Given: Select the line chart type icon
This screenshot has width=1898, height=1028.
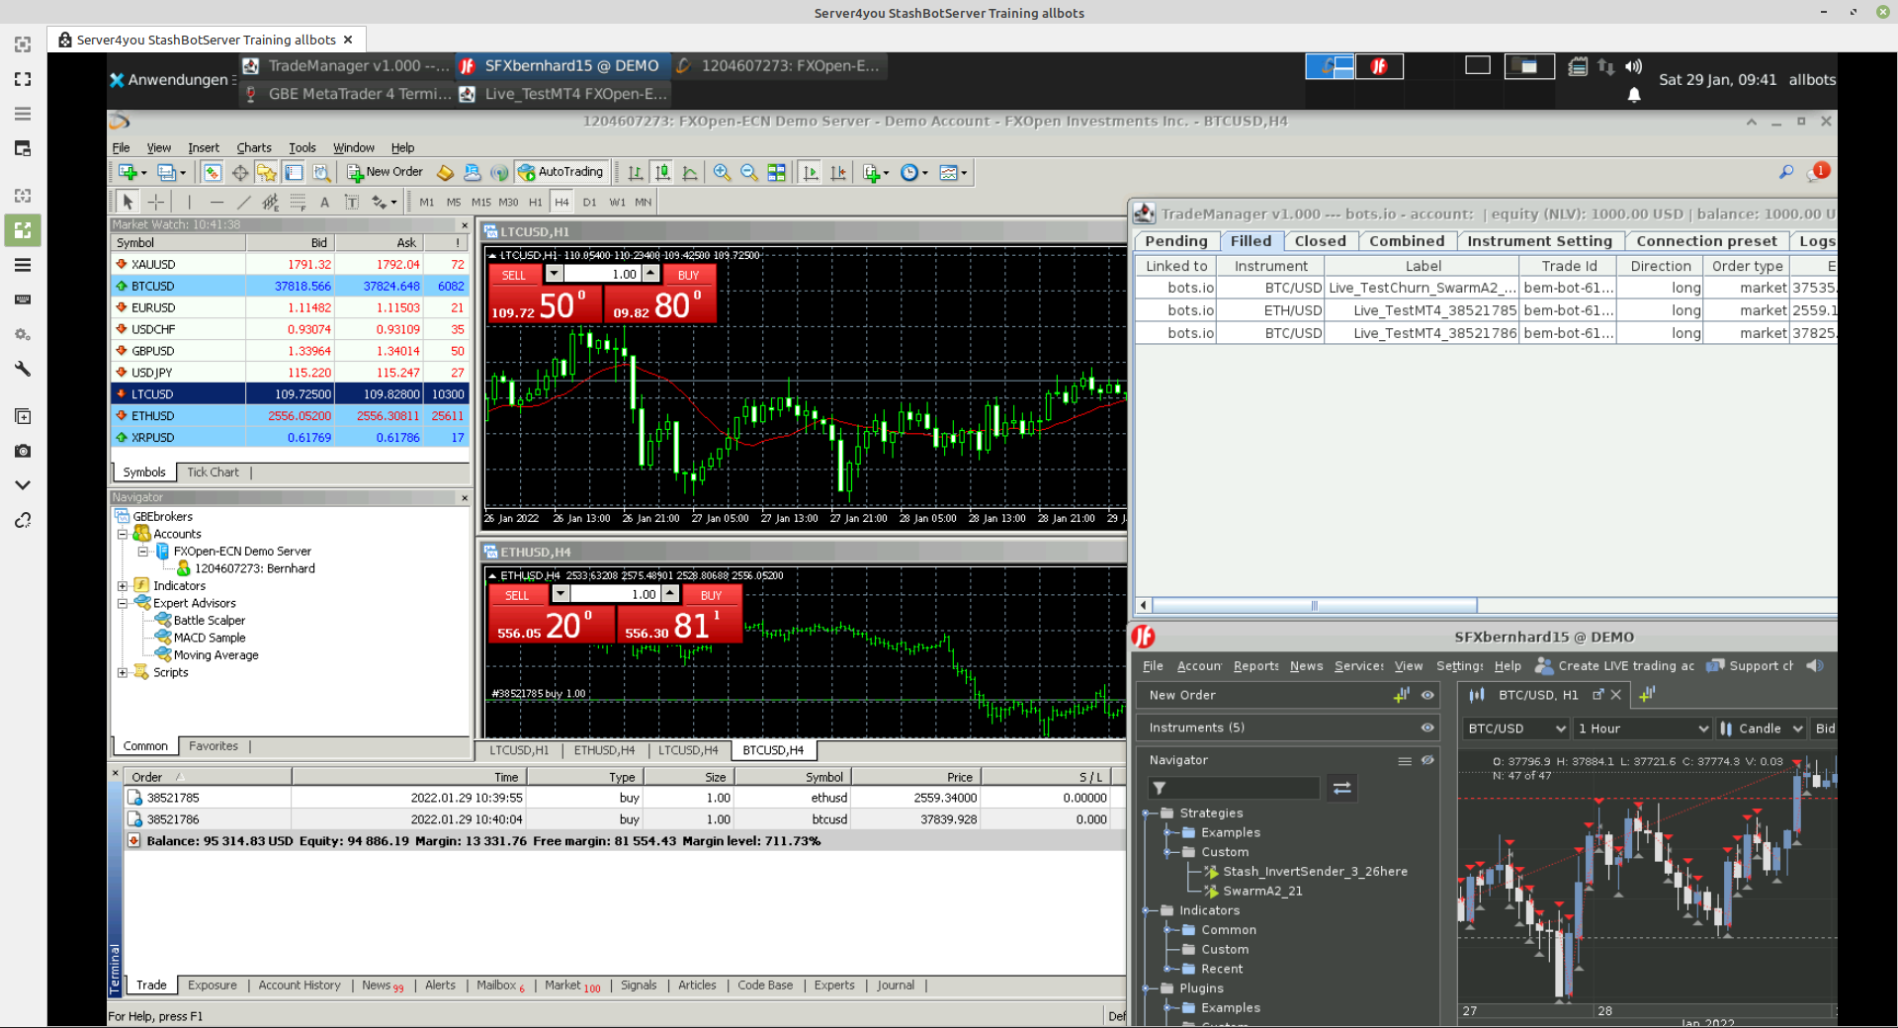Looking at the screenshot, I should [690, 172].
